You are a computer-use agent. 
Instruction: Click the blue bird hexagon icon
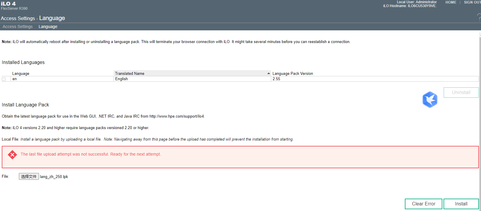430,100
